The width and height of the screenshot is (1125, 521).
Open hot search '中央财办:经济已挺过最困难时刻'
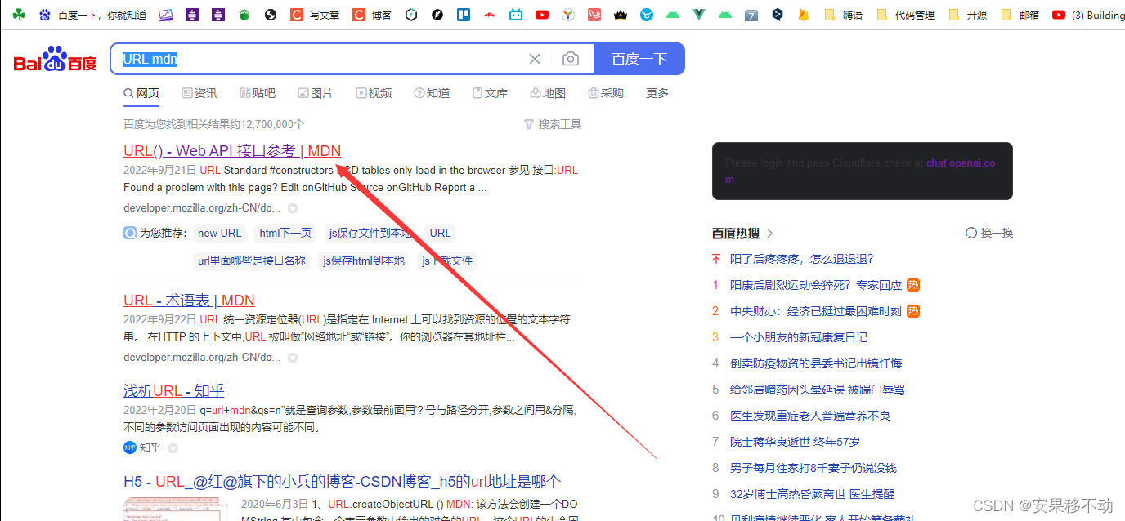816,311
